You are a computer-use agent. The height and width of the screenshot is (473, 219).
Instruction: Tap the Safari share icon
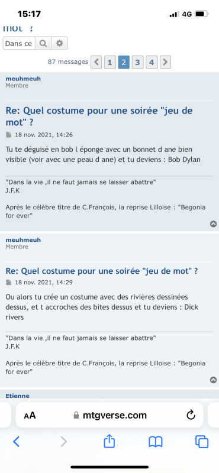pos(109,442)
